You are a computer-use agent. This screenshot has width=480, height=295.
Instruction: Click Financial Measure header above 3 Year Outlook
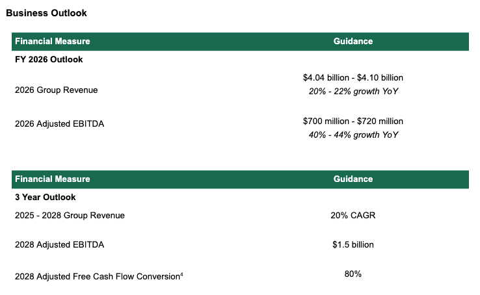click(x=53, y=179)
